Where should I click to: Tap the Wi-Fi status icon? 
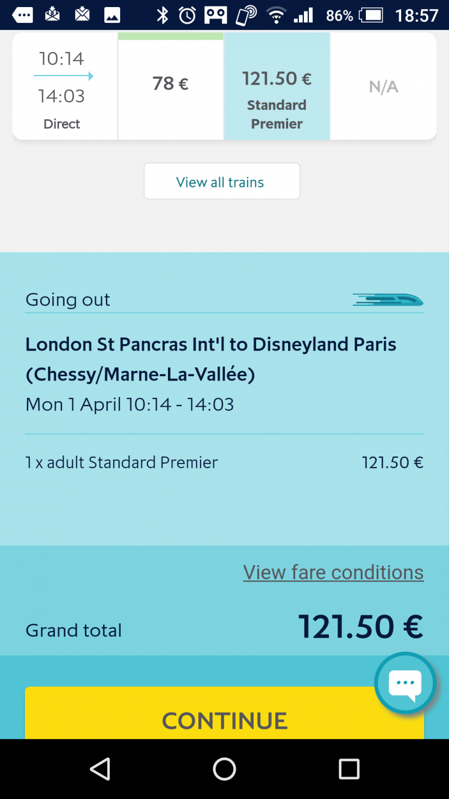(x=277, y=15)
